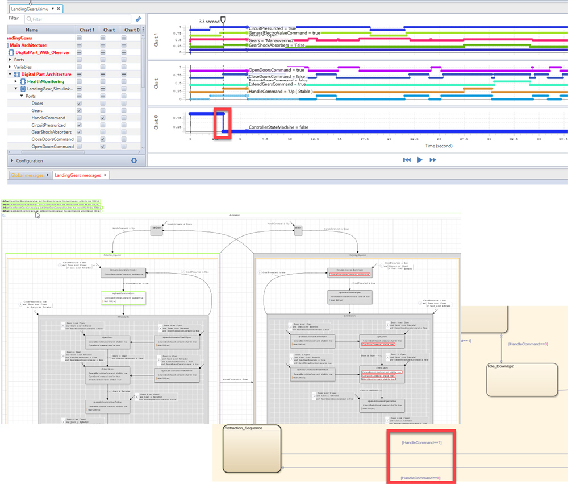The height and width of the screenshot is (484, 568).
Task: Uncheck HandleCommand in the Chart column
Action: (102, 118)
